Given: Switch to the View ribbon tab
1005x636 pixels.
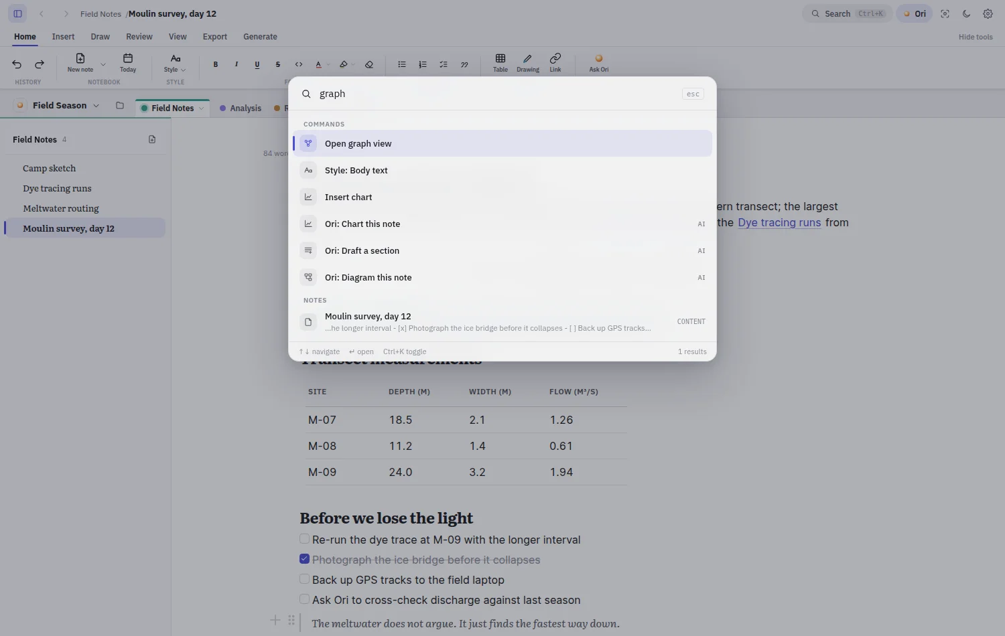Looking at the screenshot, I should coord(178,37).
